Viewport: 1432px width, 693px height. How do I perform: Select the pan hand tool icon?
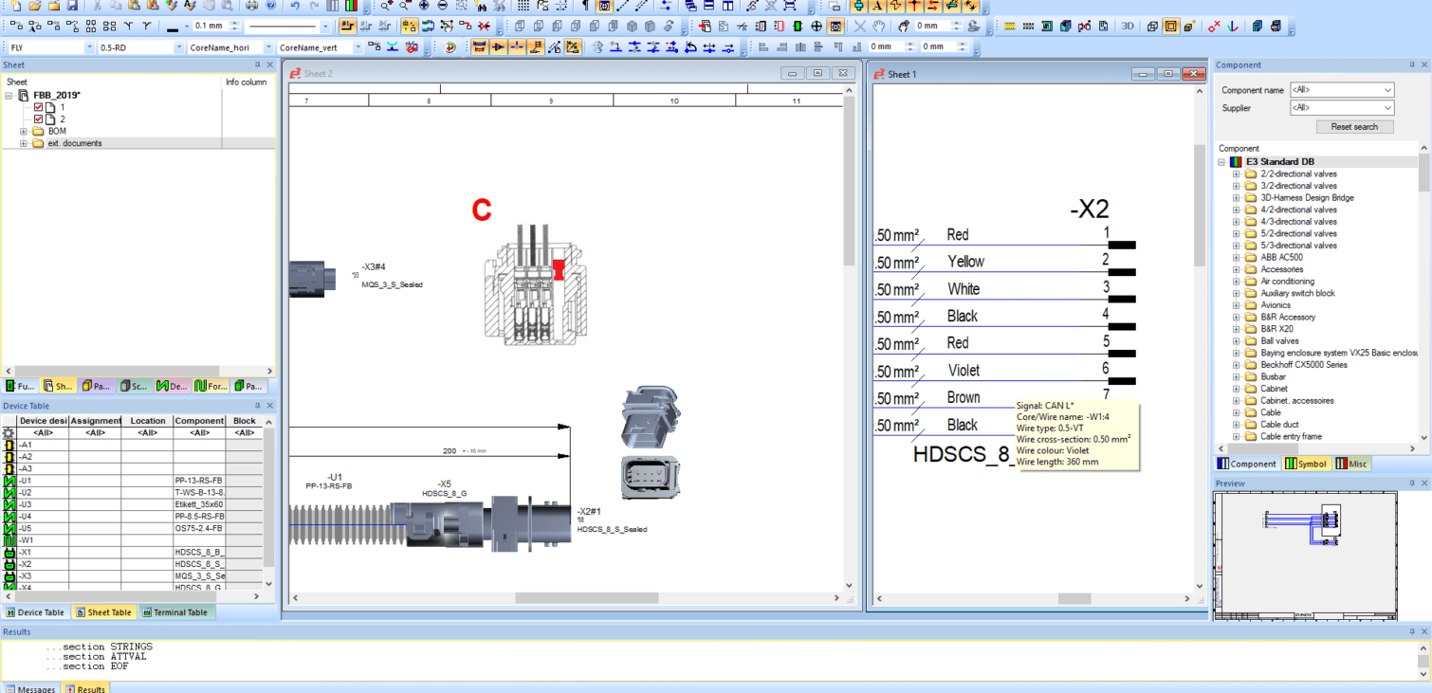pos(879,27)
